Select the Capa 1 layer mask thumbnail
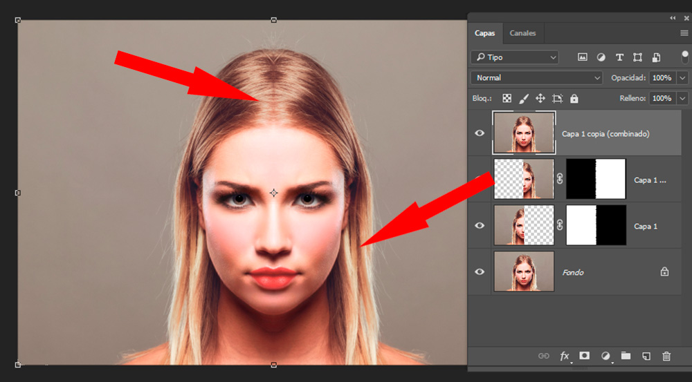This screenshot has height=382, width=692. coord(596,225)
